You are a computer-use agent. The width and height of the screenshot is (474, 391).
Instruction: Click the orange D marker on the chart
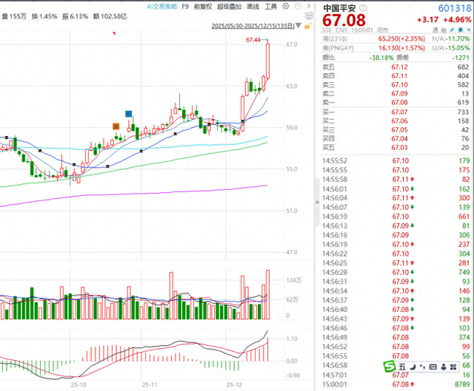pyautogui.click(x=116, y=126)
